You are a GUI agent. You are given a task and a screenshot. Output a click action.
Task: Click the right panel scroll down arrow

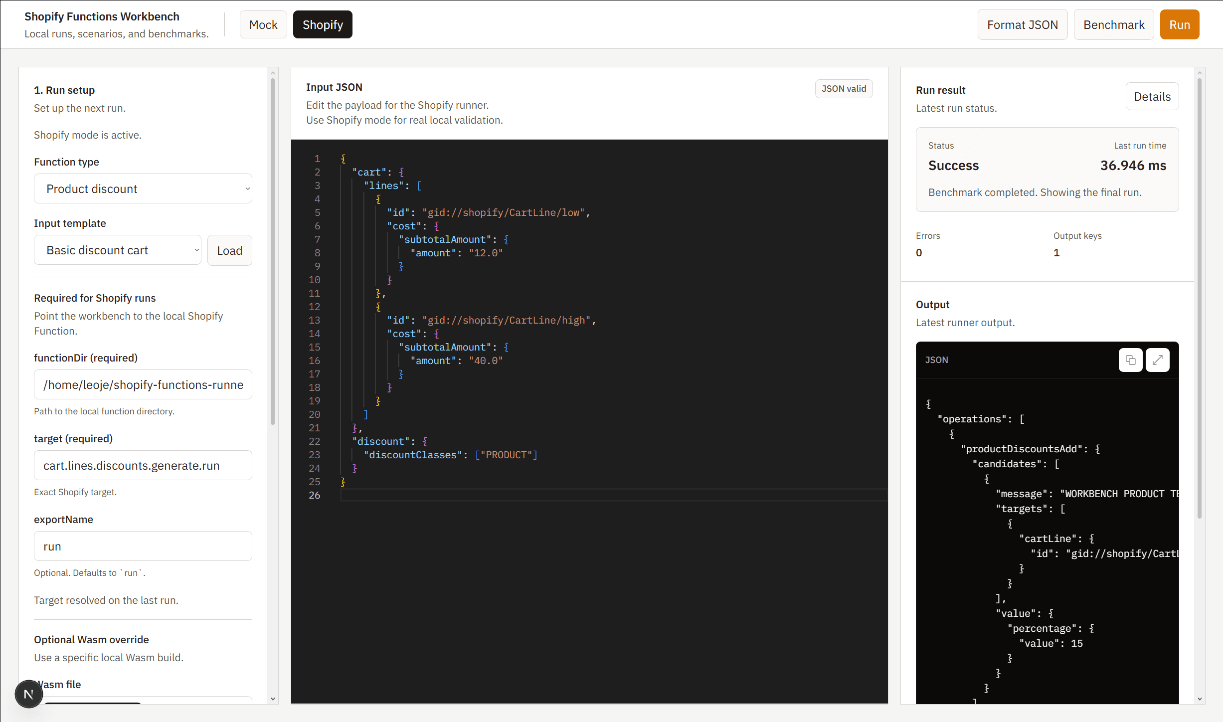tap(1200, 699)
